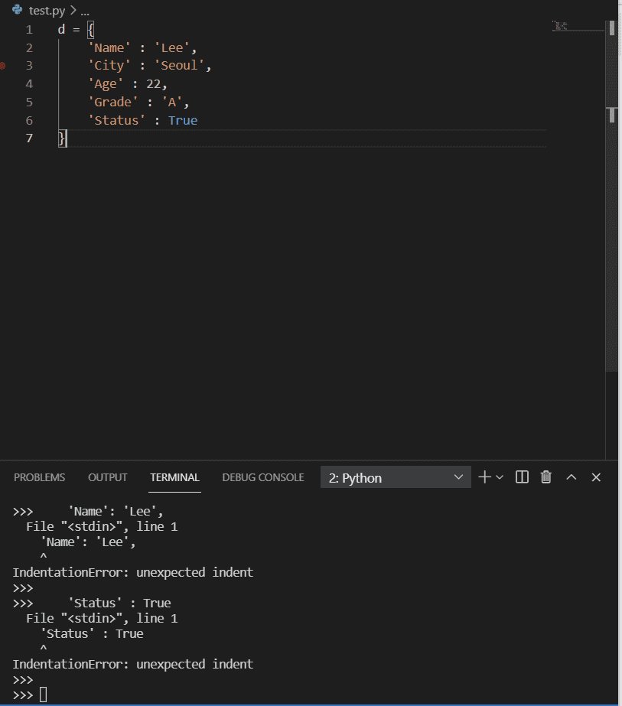Toggle the breakpoint on line 3
This screenshot has height=706, width=622.
tap(4, 66)
